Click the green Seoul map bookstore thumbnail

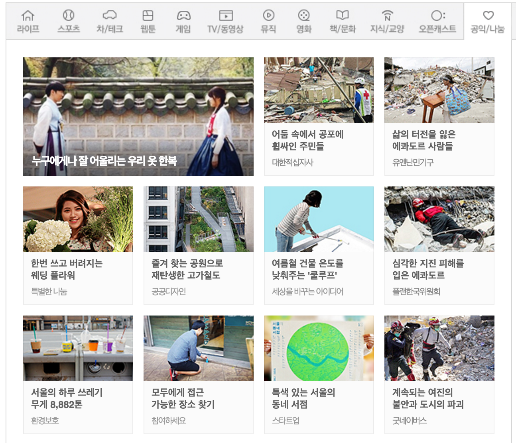[x=319, y=348]
